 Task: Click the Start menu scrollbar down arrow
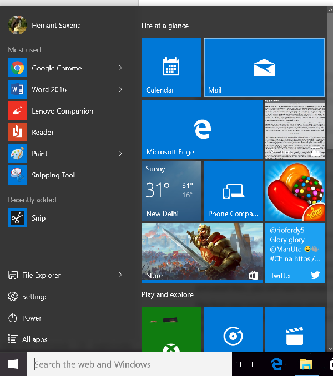(x=330, y=349)
